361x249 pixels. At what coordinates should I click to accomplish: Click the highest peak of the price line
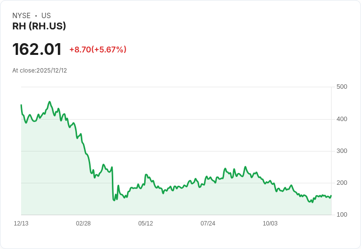[x=50, y=102]
